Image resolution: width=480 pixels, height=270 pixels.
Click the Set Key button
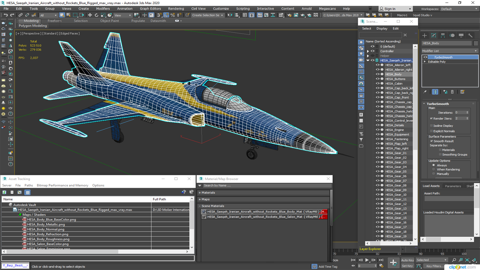click(407, 266)
